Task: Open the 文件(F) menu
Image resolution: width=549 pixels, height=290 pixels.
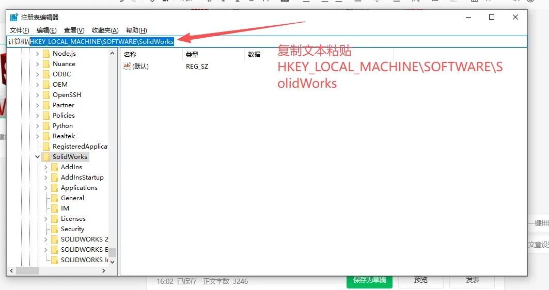Action: point(19,30)
